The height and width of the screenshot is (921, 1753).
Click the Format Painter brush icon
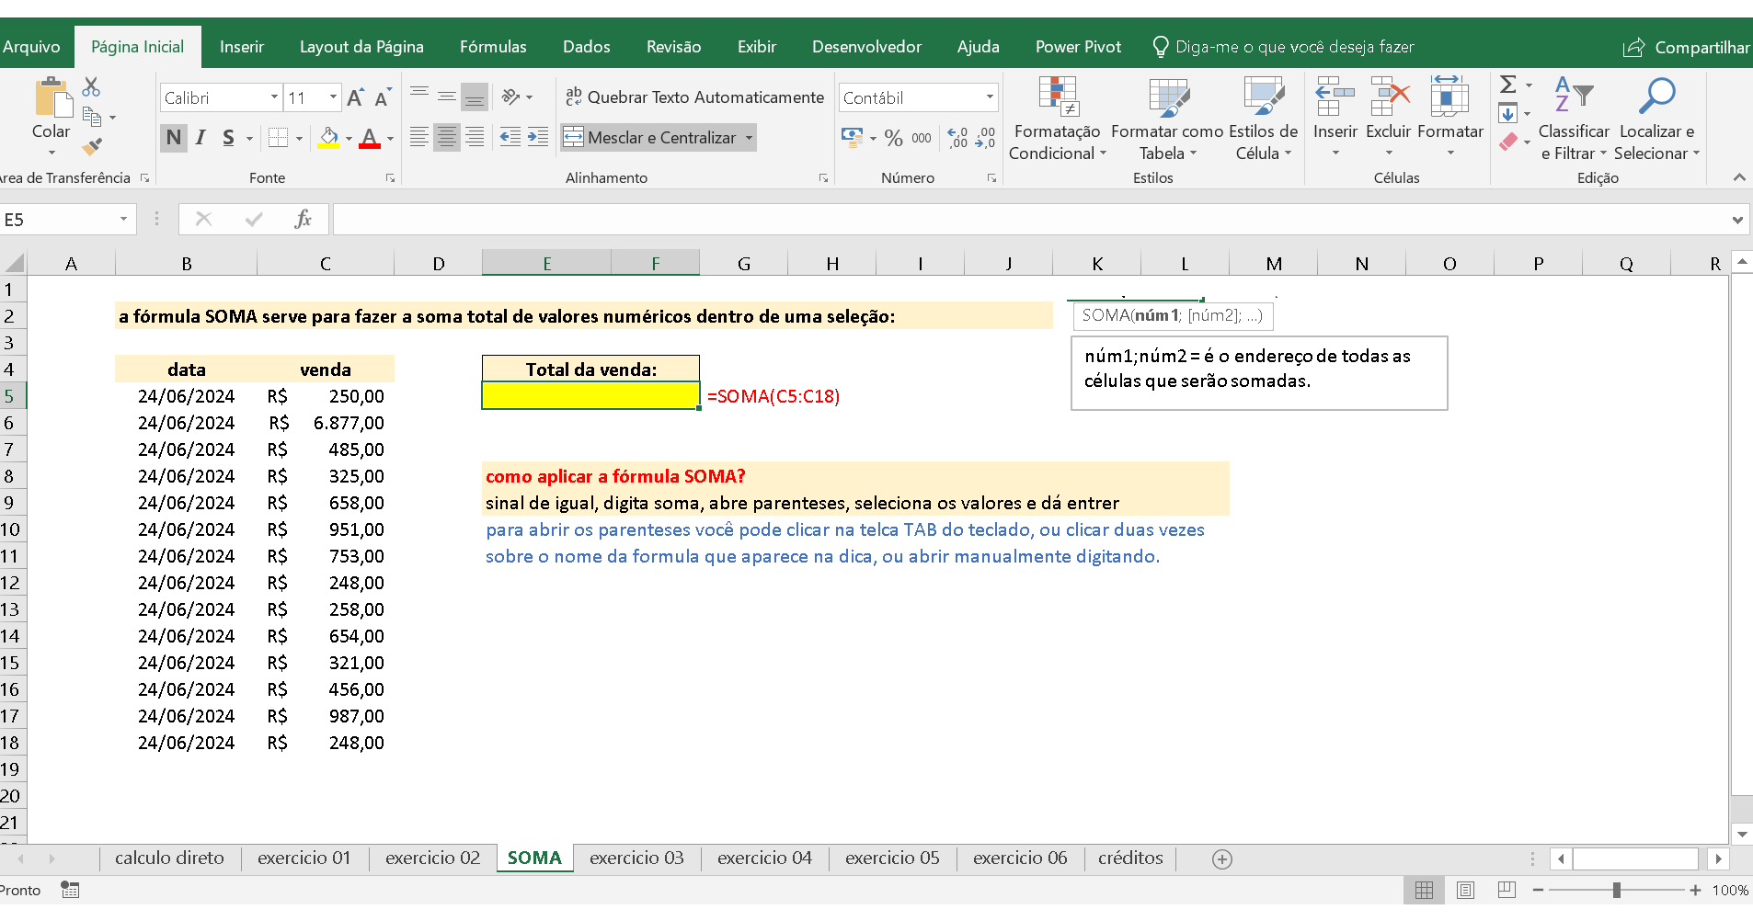click(x=92, y=146)
